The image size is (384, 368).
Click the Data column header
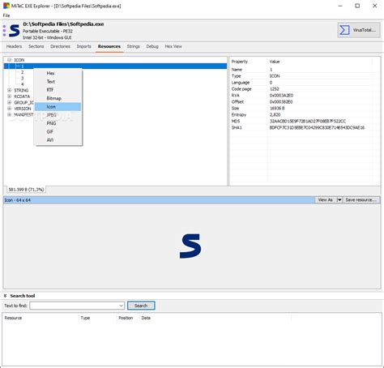[x=146, y=318]
